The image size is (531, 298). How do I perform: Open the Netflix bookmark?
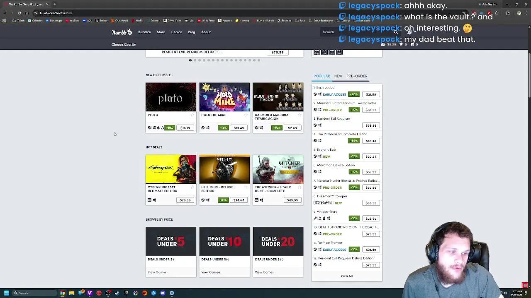137,21
